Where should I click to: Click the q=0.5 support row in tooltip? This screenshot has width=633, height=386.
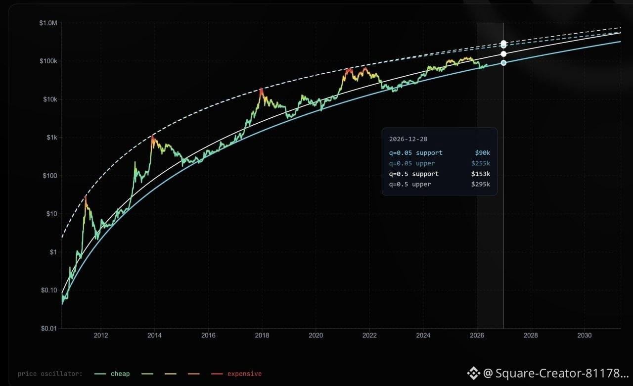[440, 174]
